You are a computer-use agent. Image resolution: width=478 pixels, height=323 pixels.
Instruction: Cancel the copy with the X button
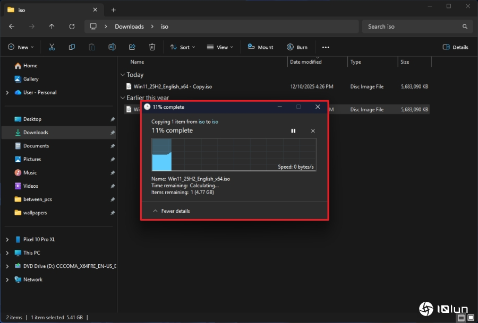click(x=313, y=131)
